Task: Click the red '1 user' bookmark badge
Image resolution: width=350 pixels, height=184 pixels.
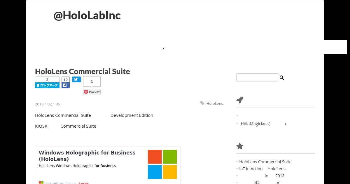Action: pyautogui.click(x=83, y=183)
